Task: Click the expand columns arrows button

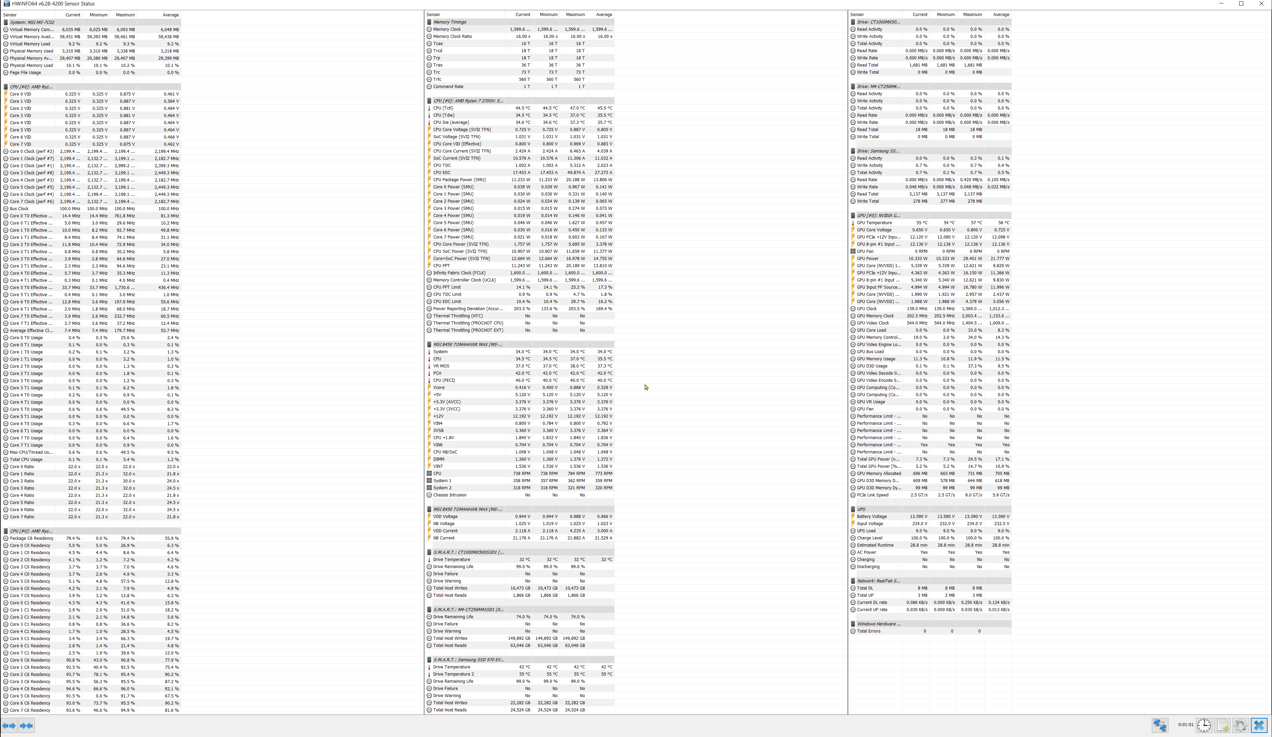Action: click(9, 725)
